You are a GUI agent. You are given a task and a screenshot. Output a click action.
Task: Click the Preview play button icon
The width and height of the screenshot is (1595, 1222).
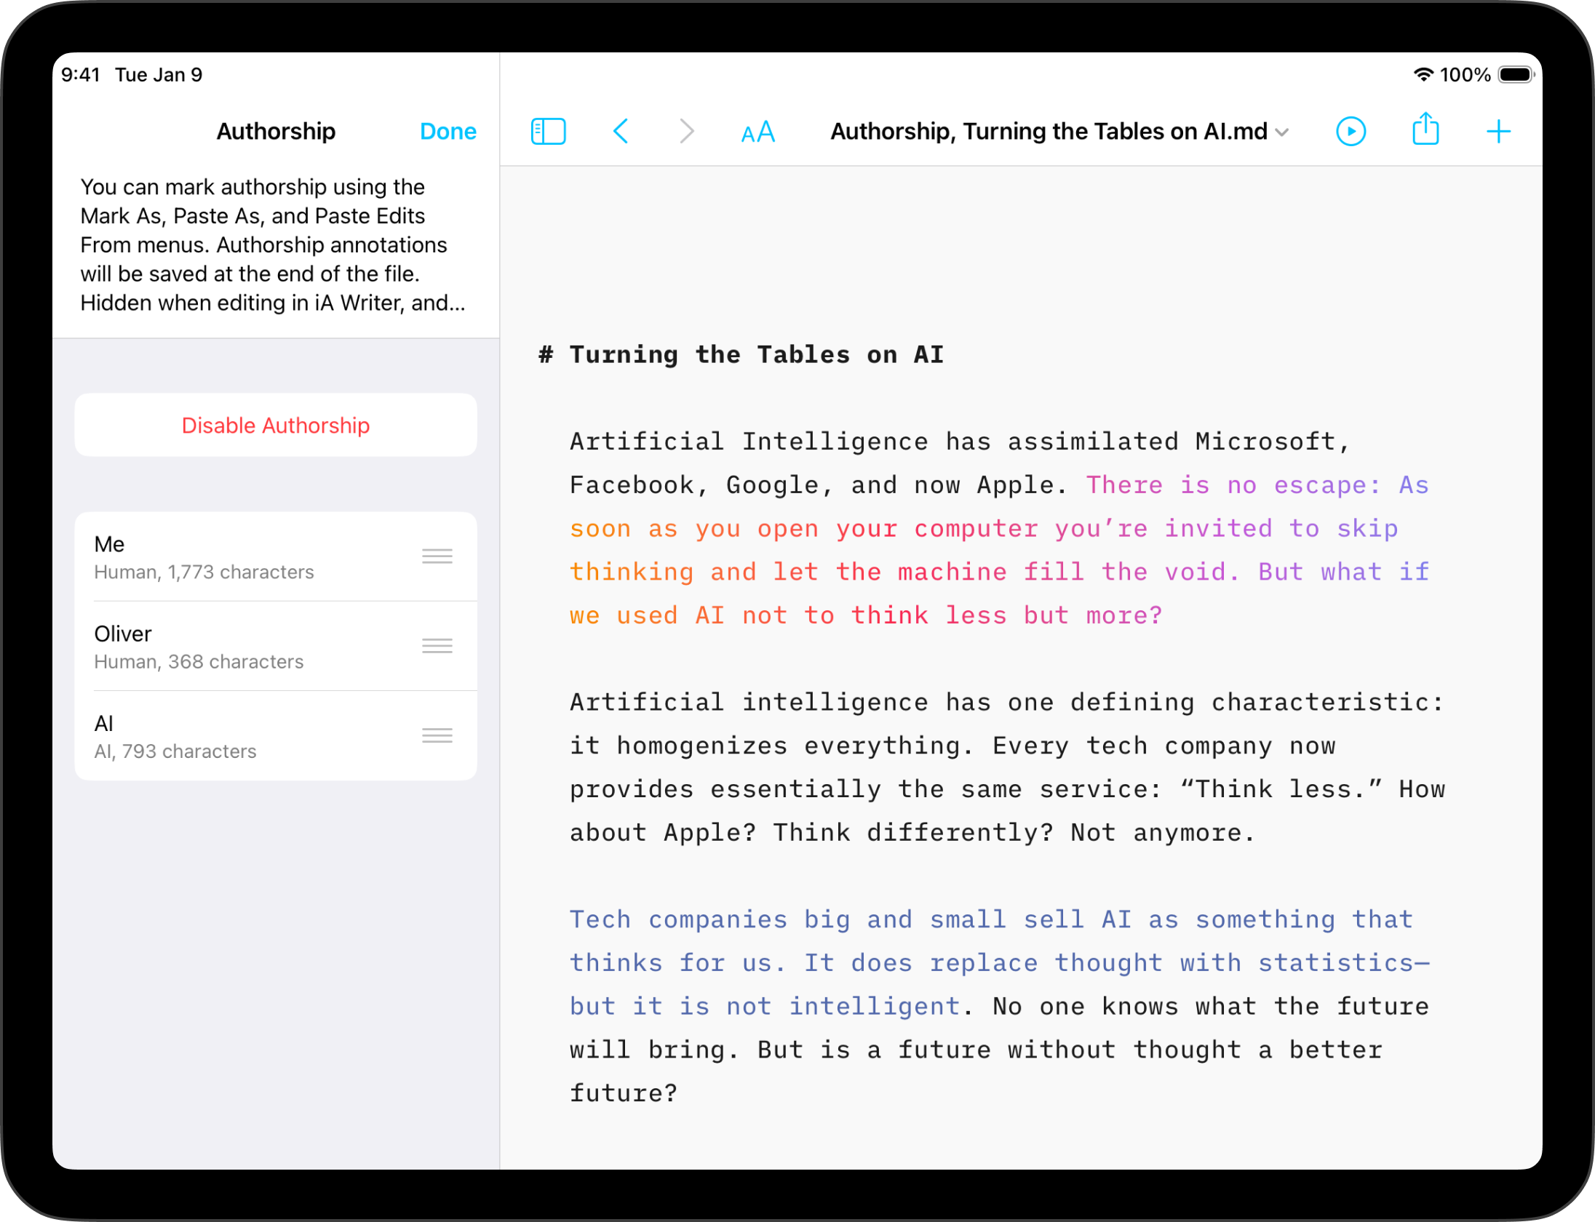(x=1351, y=132)
